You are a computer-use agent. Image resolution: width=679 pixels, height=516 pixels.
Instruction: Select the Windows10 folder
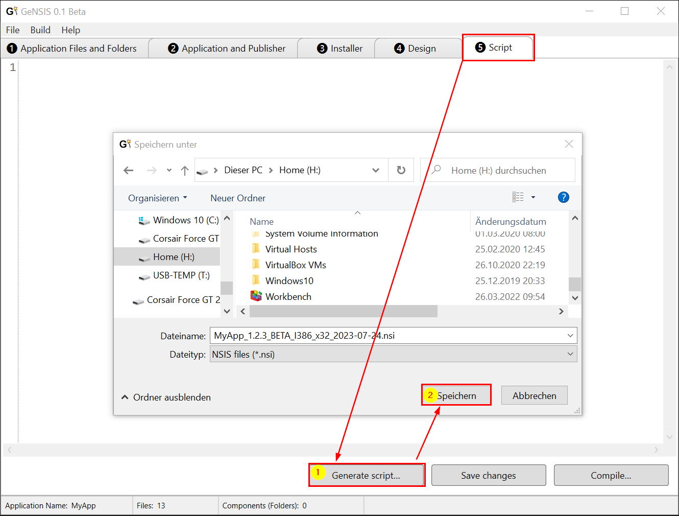coord(289,281)
